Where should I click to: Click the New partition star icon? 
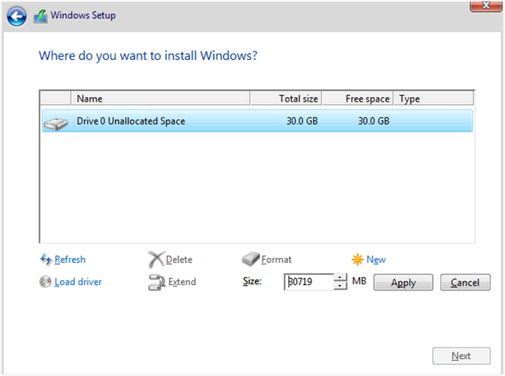pos(358,259)
